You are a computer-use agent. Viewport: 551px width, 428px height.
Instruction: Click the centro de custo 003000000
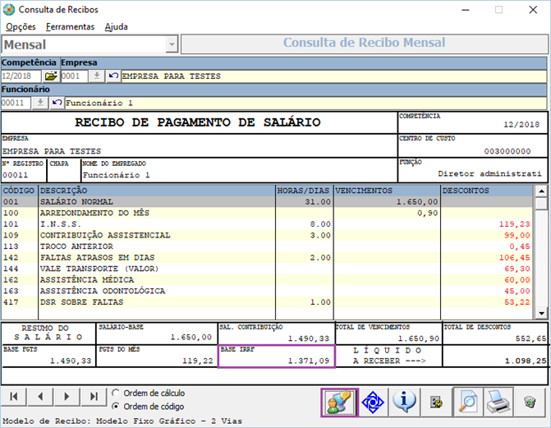[x=507, y=151]
